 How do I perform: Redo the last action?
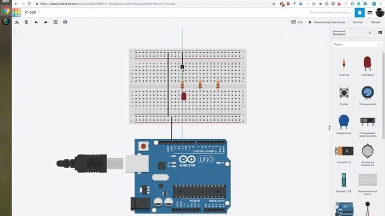pos(46,22)
